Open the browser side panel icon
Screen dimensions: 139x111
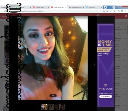point(118,11)
